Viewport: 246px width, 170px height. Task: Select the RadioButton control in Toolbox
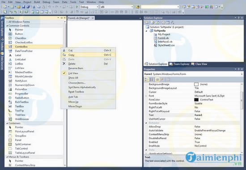tap(34, 98)
